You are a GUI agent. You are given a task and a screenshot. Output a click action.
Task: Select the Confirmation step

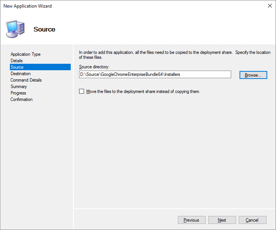tap(22, 99)
